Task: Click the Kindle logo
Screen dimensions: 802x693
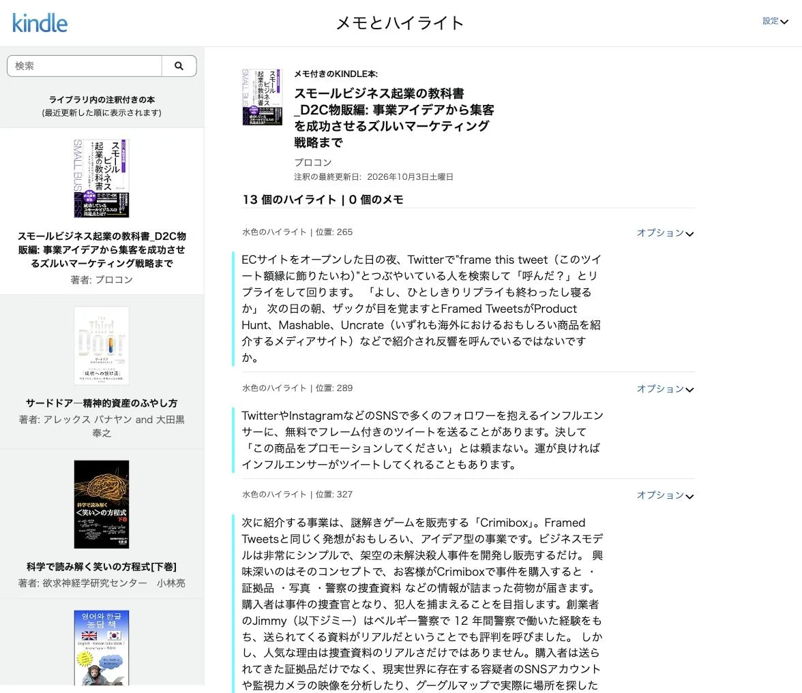Action: pyautogui.click(x=40, y=23)
